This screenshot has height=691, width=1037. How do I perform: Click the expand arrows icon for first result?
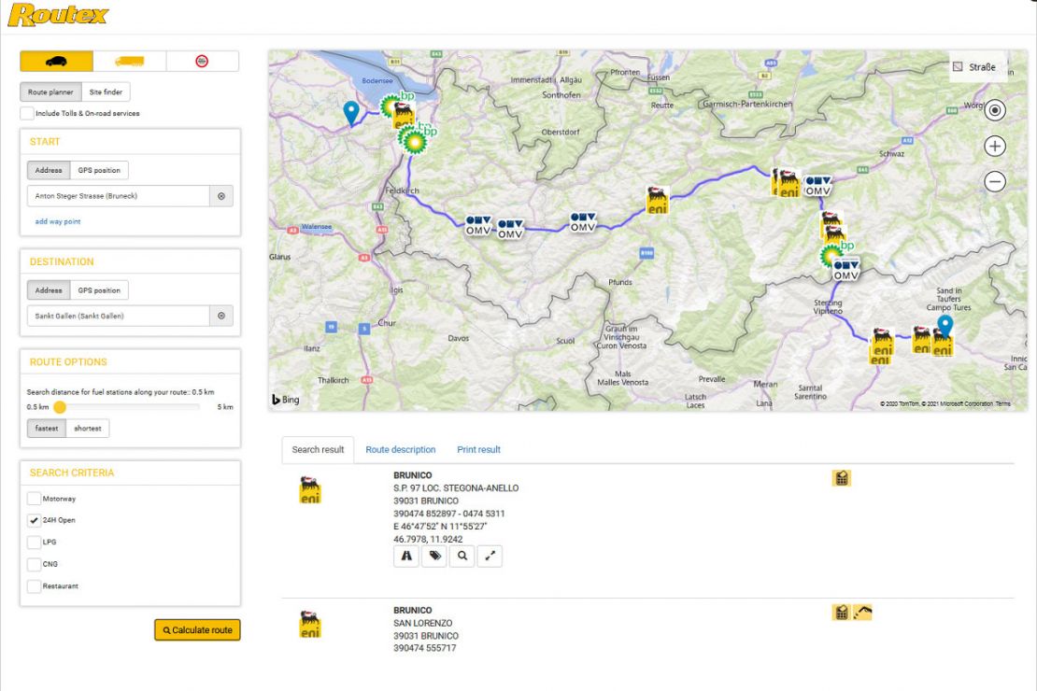(490, 557)
